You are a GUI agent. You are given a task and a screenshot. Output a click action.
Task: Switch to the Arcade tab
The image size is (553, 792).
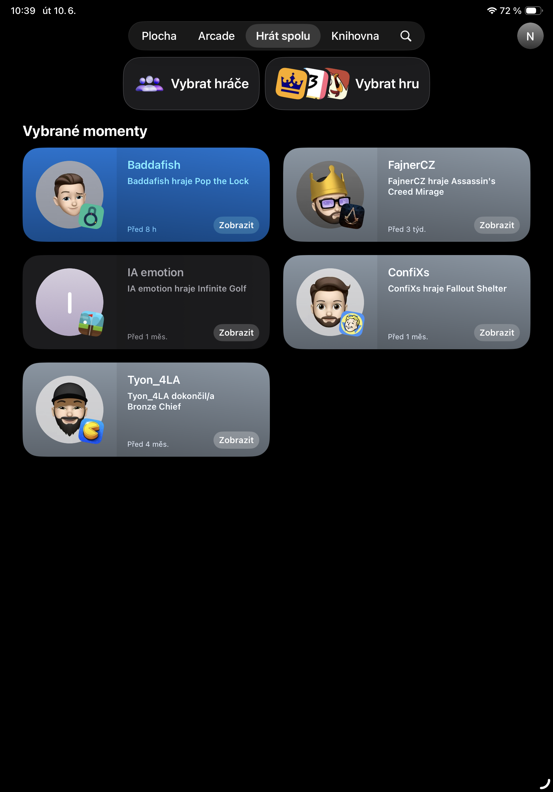216,36
